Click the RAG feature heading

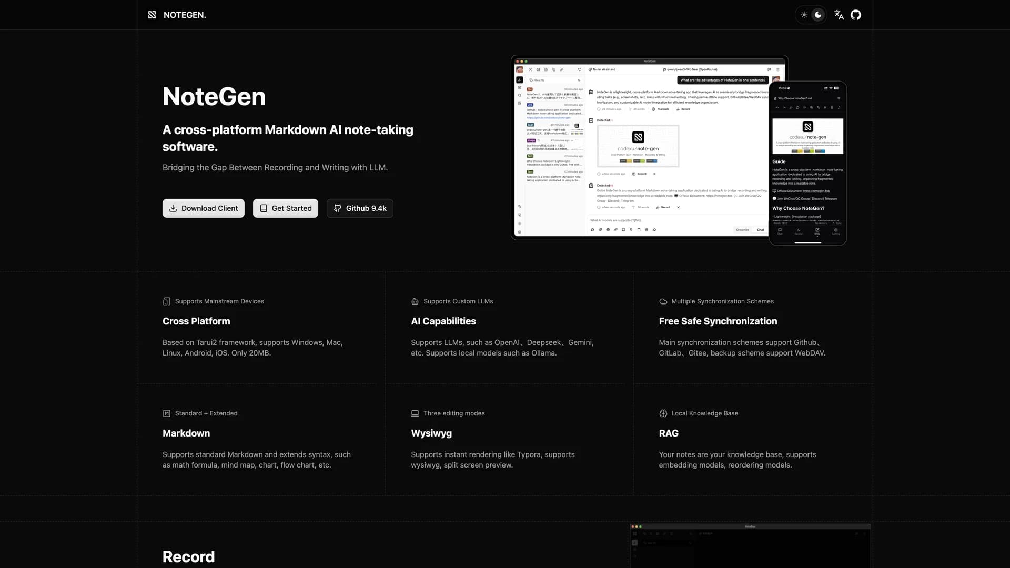coord(669,433)
